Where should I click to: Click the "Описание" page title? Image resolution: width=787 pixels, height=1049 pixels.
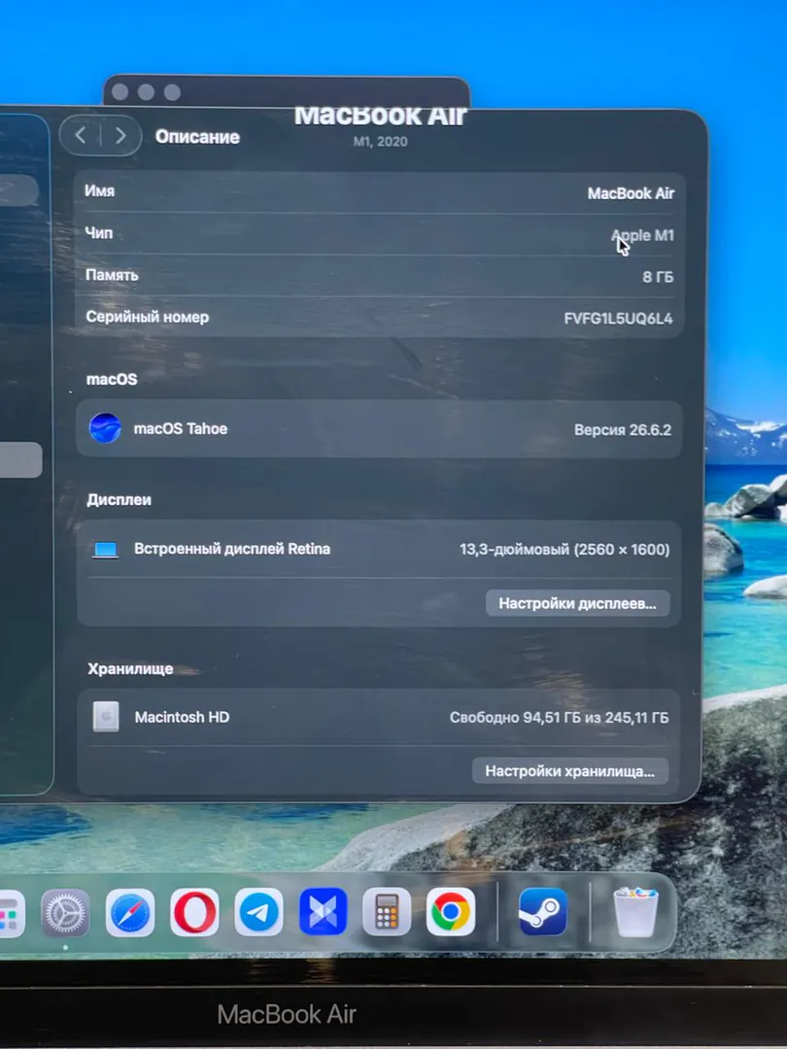[197, 137]
